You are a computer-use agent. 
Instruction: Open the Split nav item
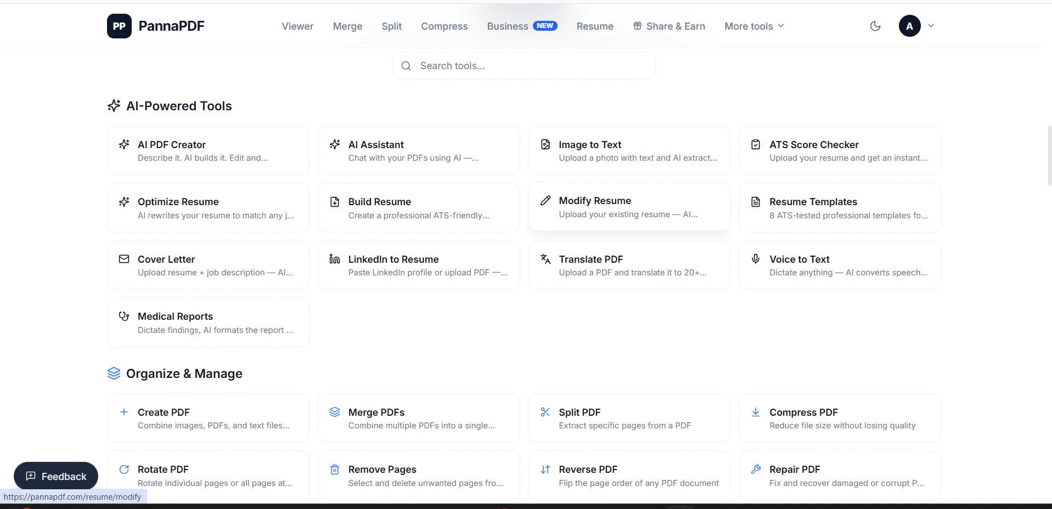(391, 26)
